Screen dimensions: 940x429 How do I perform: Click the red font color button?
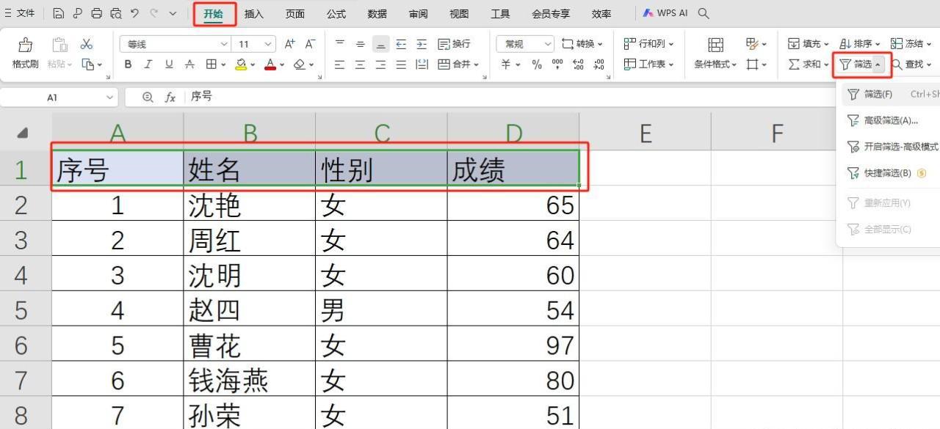270,65
